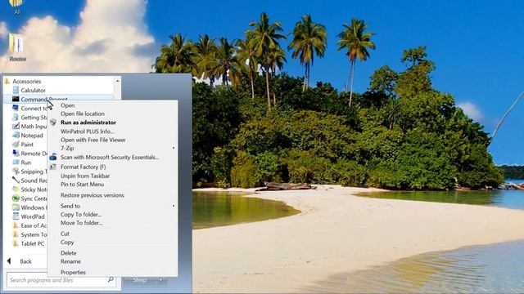Open the shutdown options arrow beside Sleep
This screenshot has height=294, width=524.
click(161, 279)
